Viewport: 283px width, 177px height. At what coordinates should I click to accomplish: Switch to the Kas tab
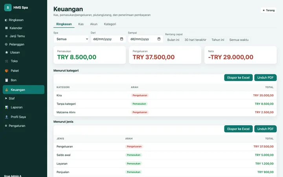click(x=81, y=24)
